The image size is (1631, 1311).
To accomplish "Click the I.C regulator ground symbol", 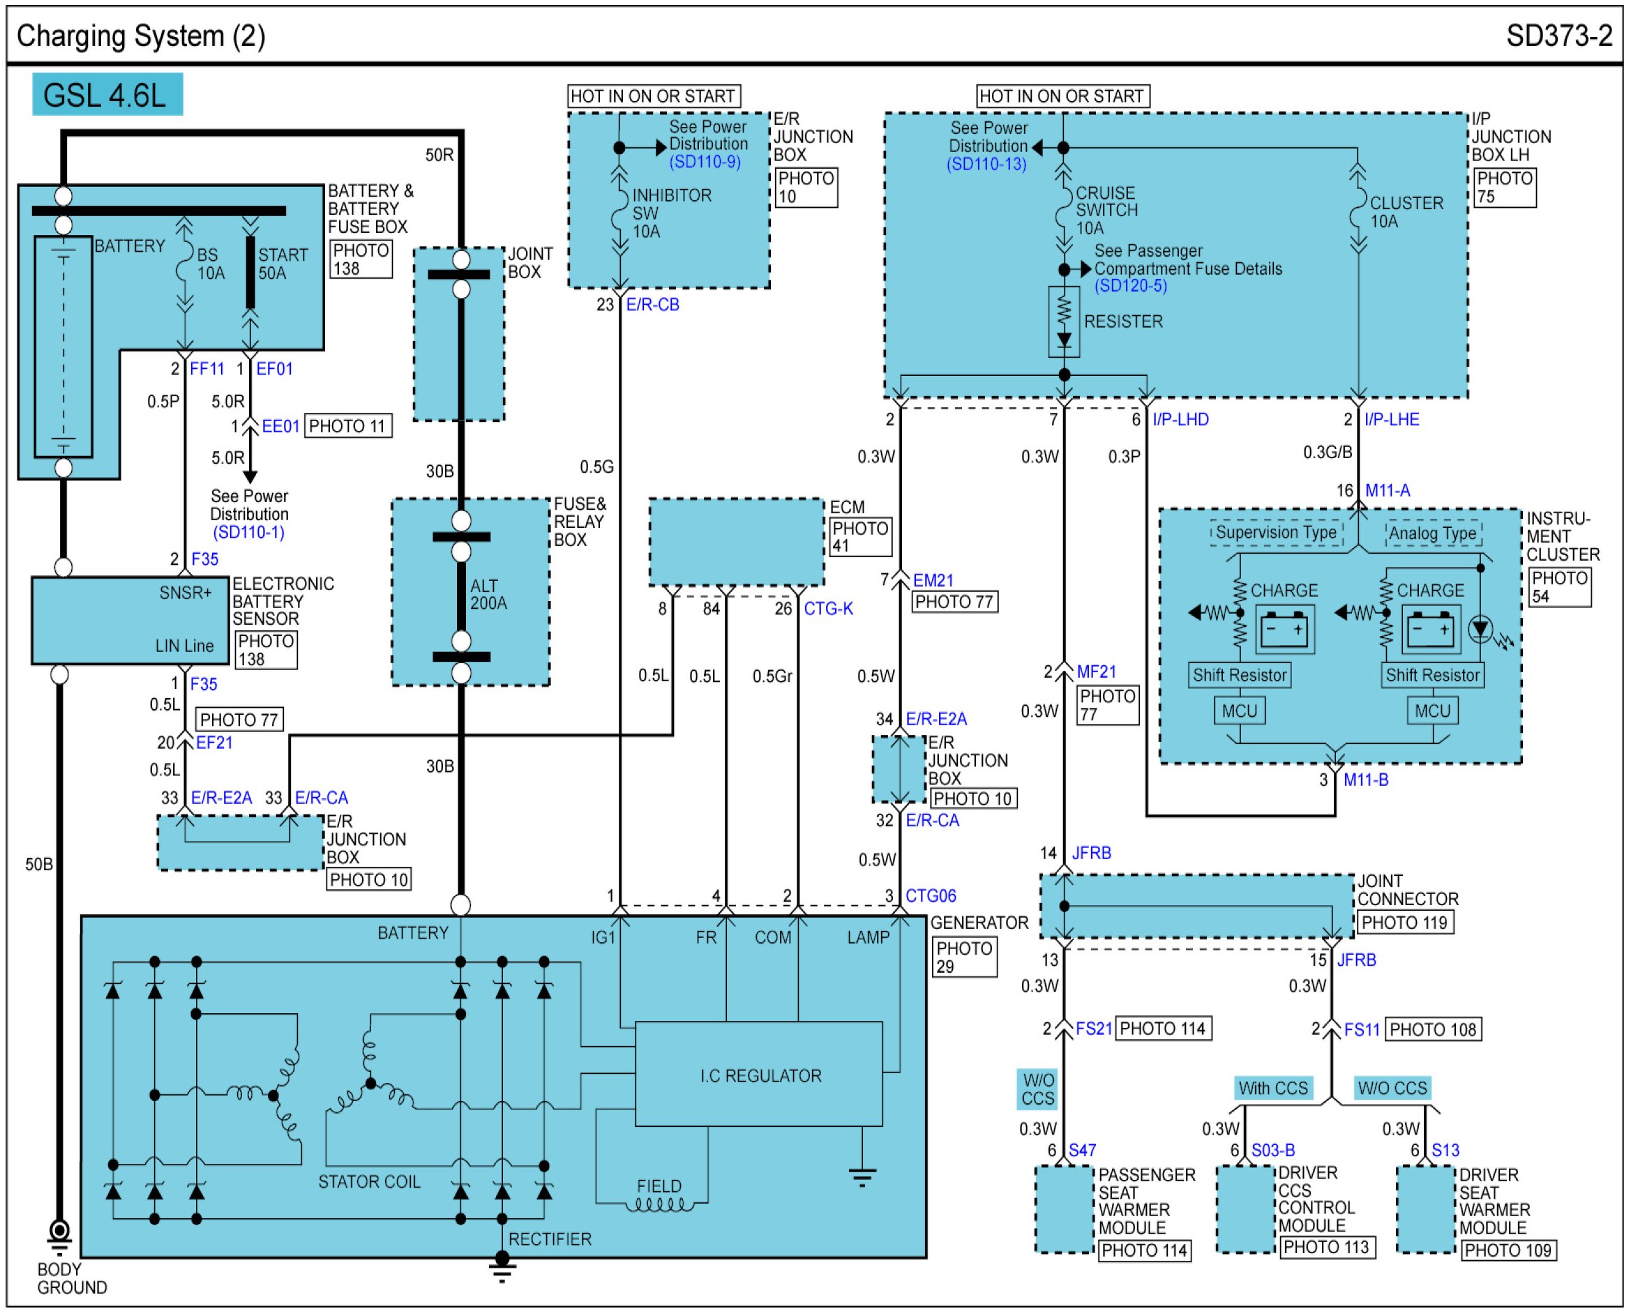I will click(x=862, y=1176).
